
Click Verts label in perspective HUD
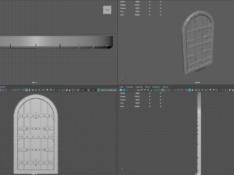click(x=122, y=1)
